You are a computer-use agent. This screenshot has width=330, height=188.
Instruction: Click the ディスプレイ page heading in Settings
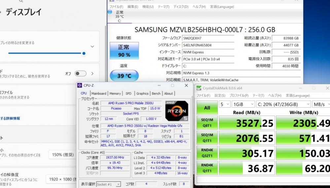pyautogui.click(x=23, y=12)
